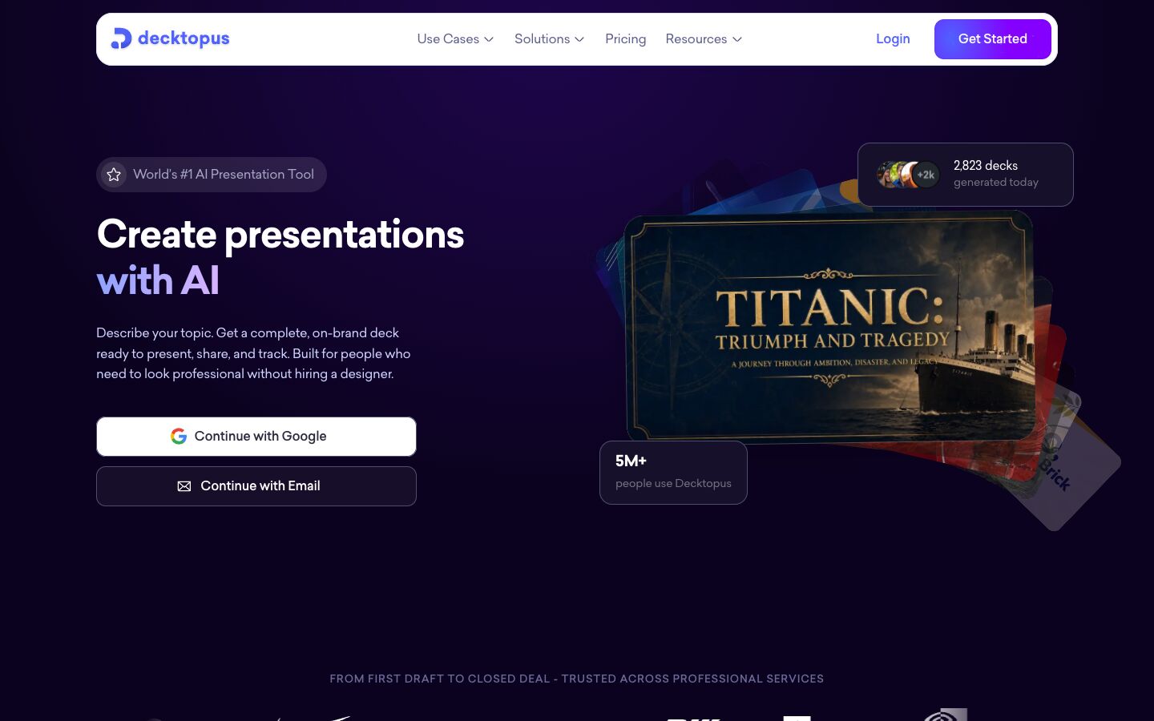The height and width of the screenshot is (721, 1154).
Task: Expand the Use Cases dropdown chevron
Action: click(489, 39)
